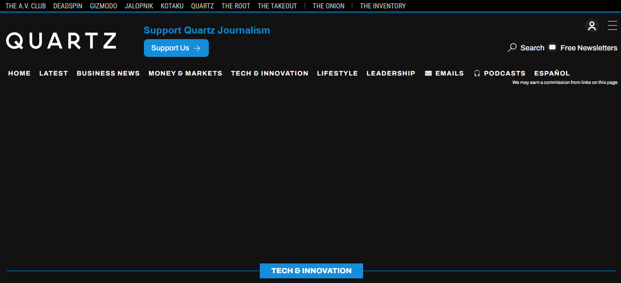Switch to Español edition
Viewport: 621px width, 283px height.
(x=552, y=73)
